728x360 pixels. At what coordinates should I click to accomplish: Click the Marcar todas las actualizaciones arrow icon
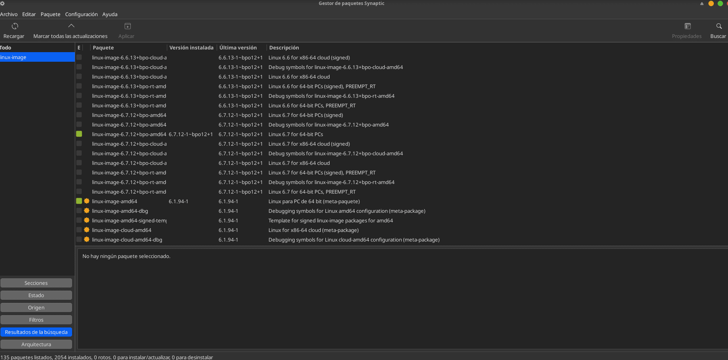pos(71,26)
